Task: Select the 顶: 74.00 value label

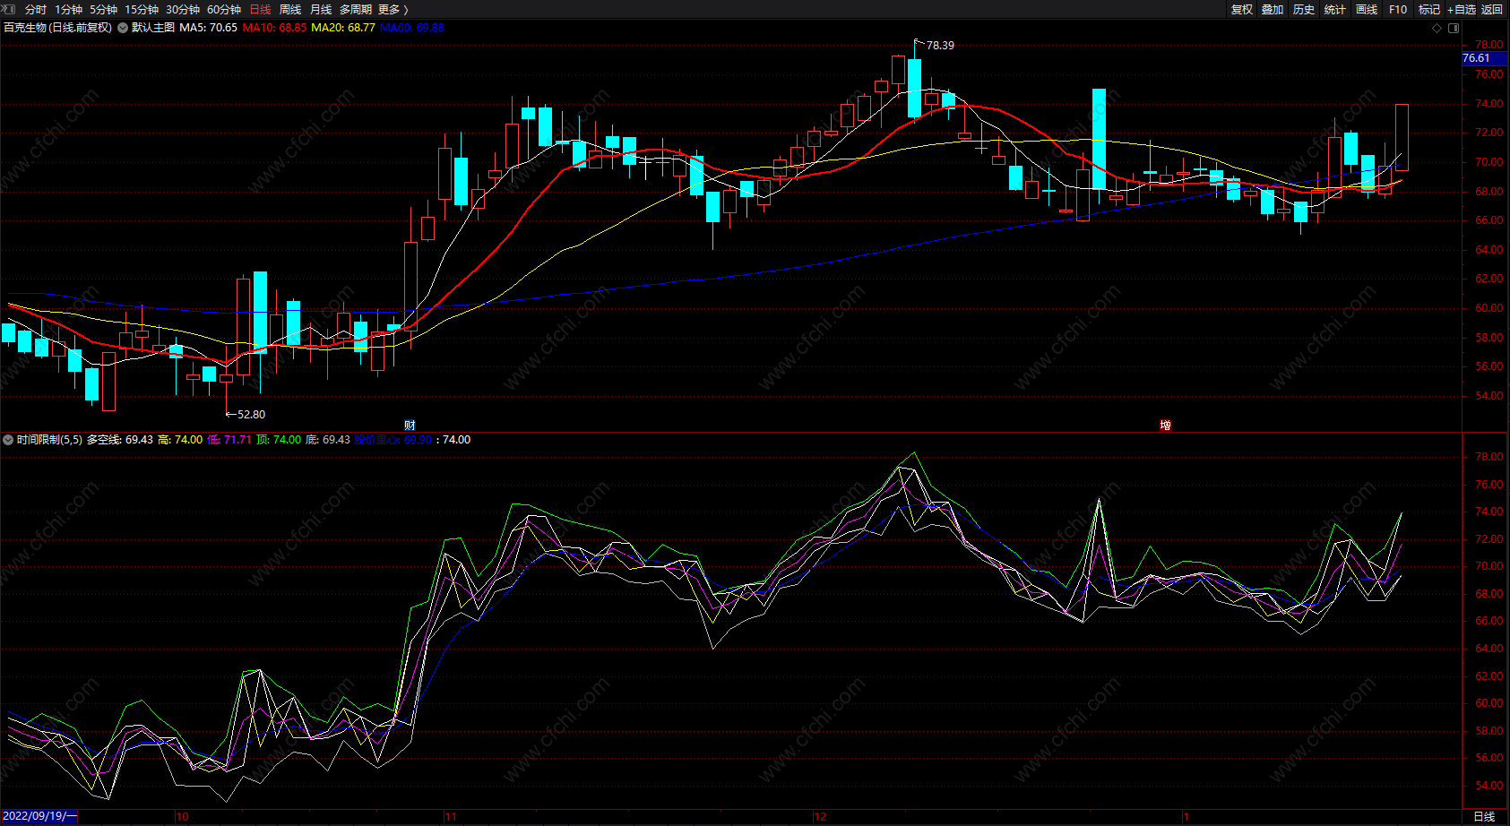Action: [279, 440]
